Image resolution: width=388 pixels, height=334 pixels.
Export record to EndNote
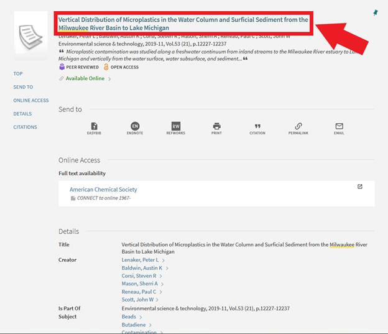click(135, 126)
